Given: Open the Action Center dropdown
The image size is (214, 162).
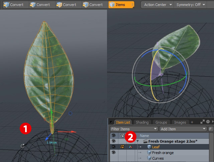Looking at the screenshot, I should 157,5.
